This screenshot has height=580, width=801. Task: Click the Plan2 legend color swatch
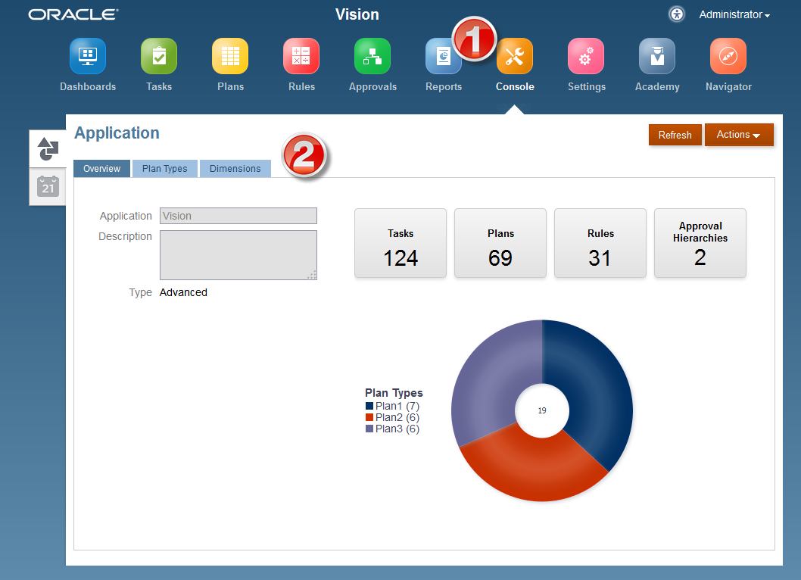point(369,417)
